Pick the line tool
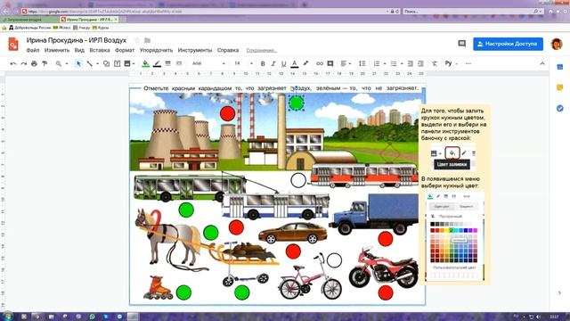Screen dimensions: 570x321 point(89,63)
